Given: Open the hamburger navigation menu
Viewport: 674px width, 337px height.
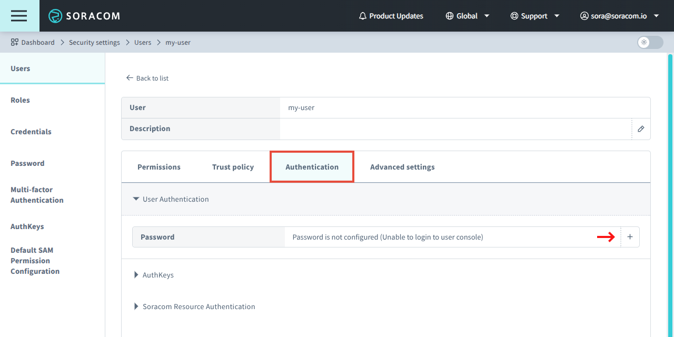Looking at the screenshot, I should 18,16.
